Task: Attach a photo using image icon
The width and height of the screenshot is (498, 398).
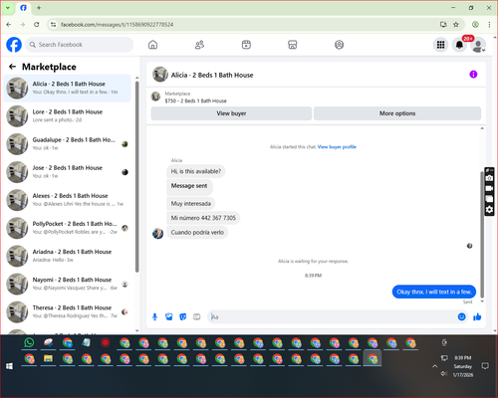Action: coord(168,317)
